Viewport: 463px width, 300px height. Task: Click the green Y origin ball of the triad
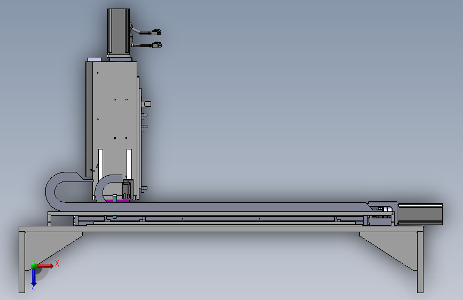(34, 265)
